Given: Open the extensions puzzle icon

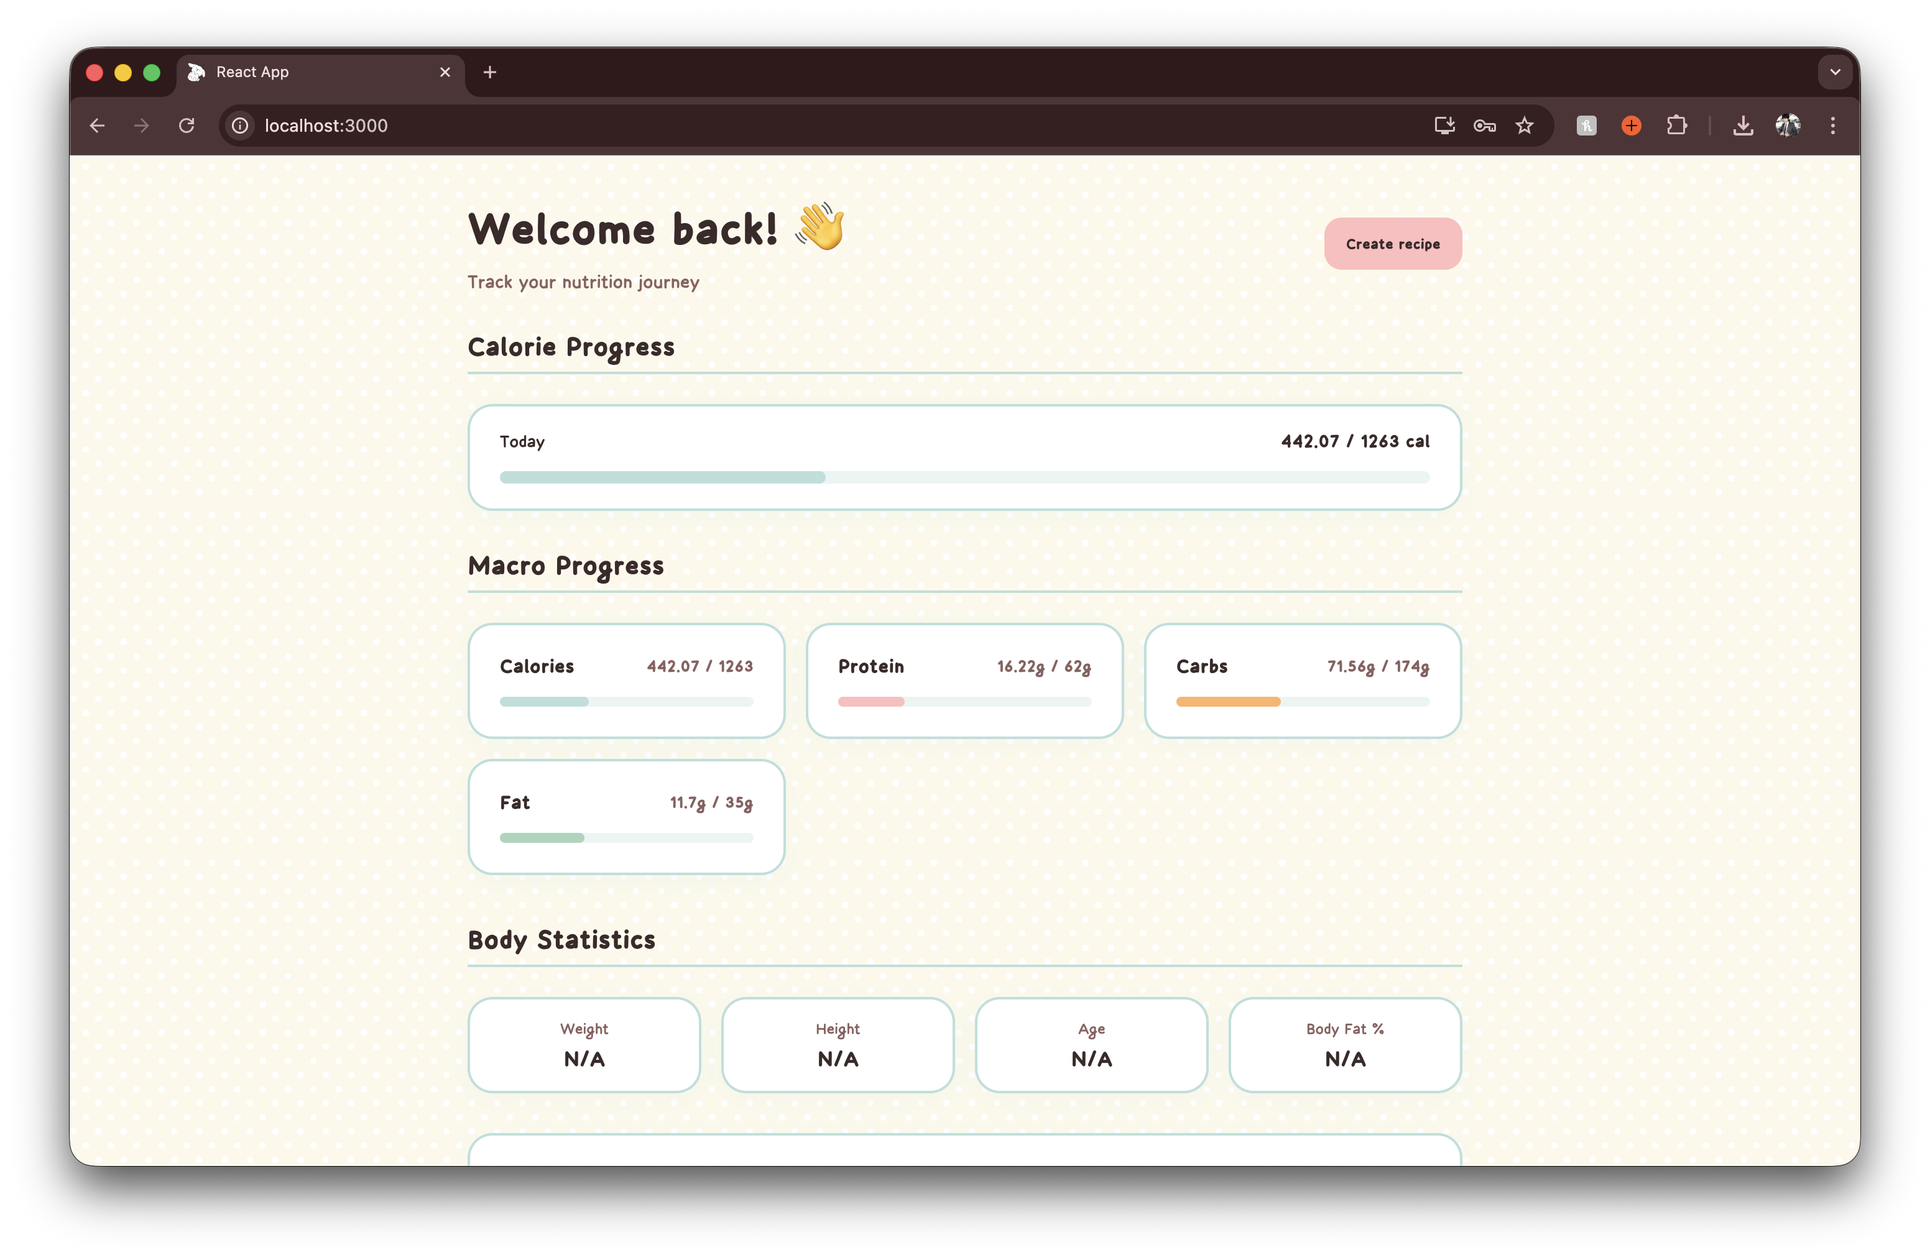Looking at the screenshot, I should [1676, 126].
